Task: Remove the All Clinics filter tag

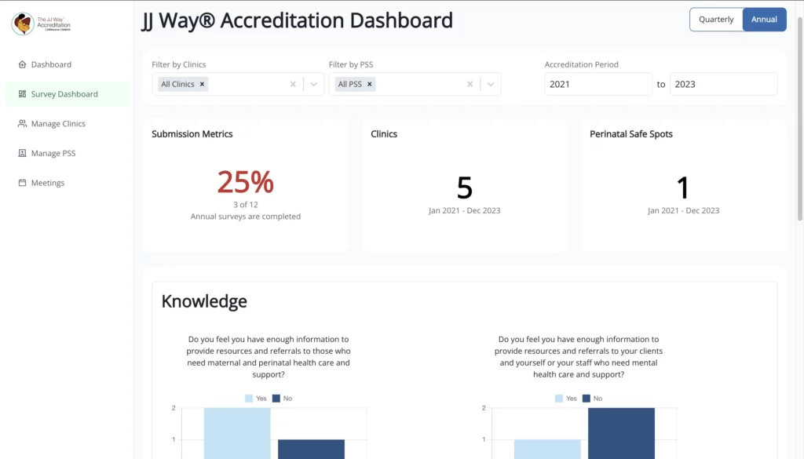Action: 202,84
